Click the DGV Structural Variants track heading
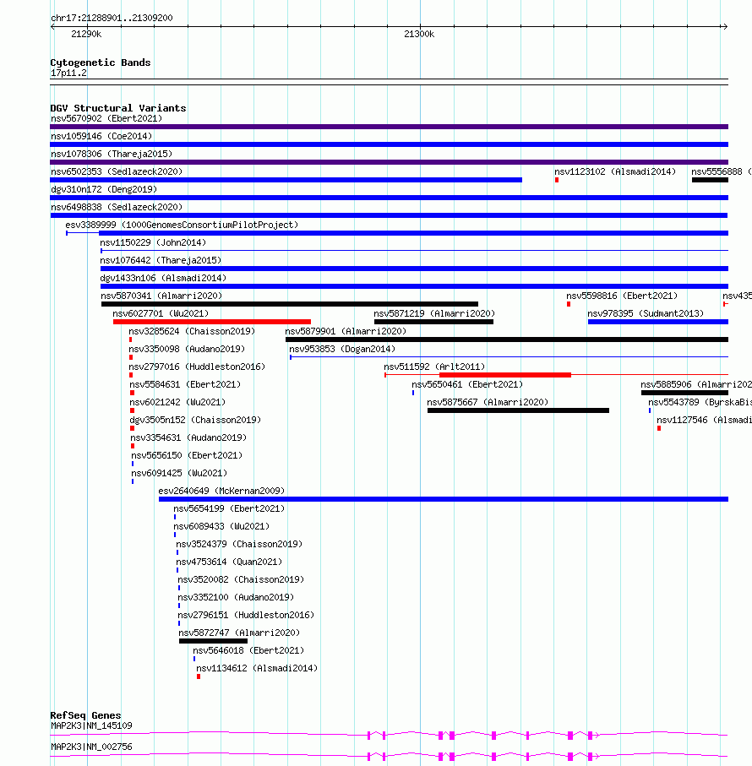This screenshot has height=766, width=752. [x=117, y=108]
